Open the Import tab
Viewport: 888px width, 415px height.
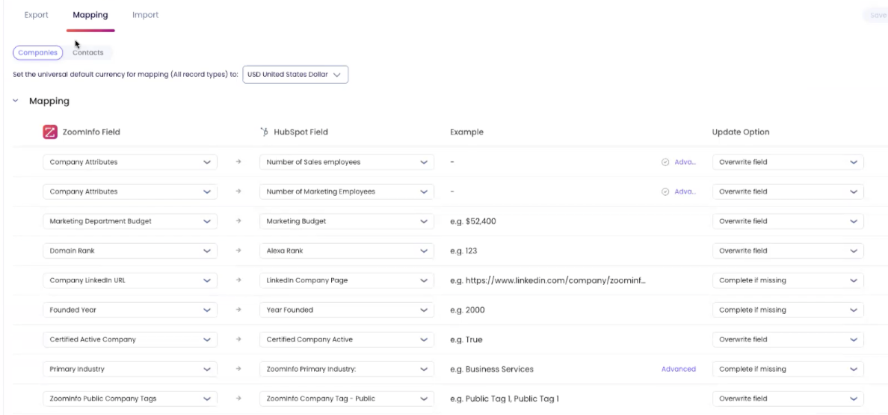(145, 15)
